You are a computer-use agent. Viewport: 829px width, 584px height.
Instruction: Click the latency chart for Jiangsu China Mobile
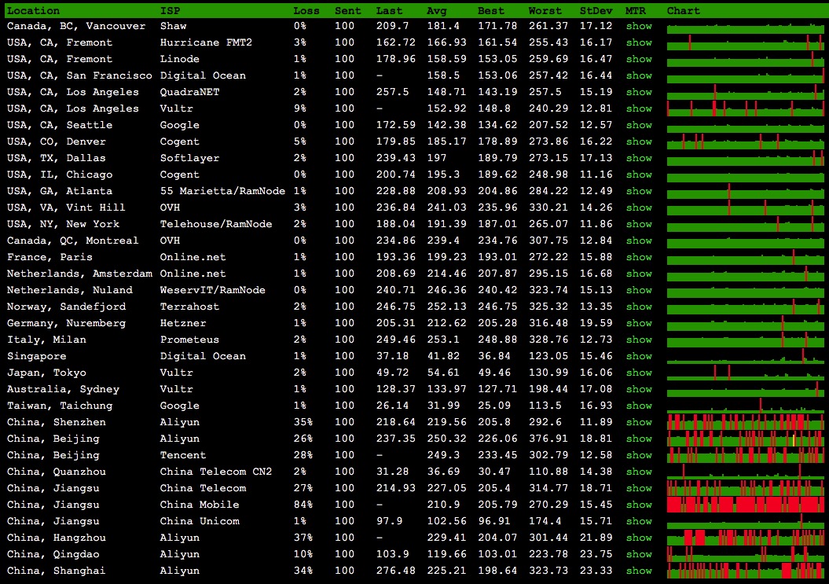pos(746,505)
